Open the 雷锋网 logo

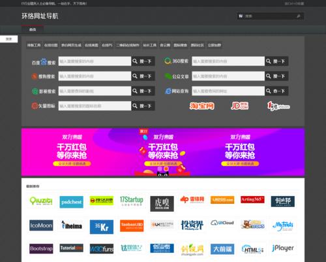pos(192,199)
